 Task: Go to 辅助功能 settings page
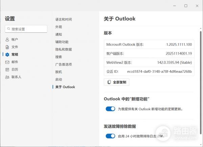(x=62, y=42)
